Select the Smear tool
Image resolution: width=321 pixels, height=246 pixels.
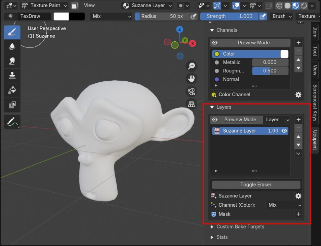[12, 61]
